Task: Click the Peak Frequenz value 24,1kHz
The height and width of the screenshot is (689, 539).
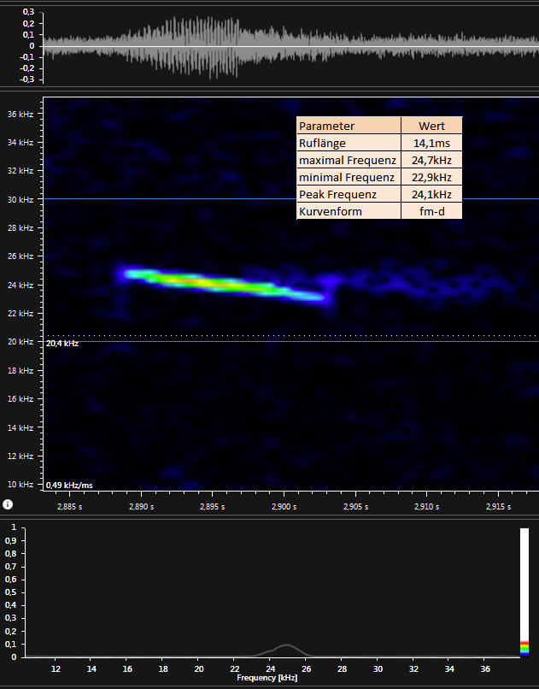Action: (x=431, y=194)
